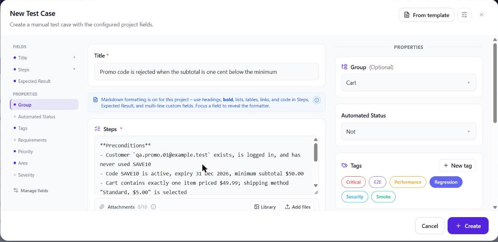Toggle the E2E tag
The height and width of the screenshot is (242, 498).
[x=377, y=182]
